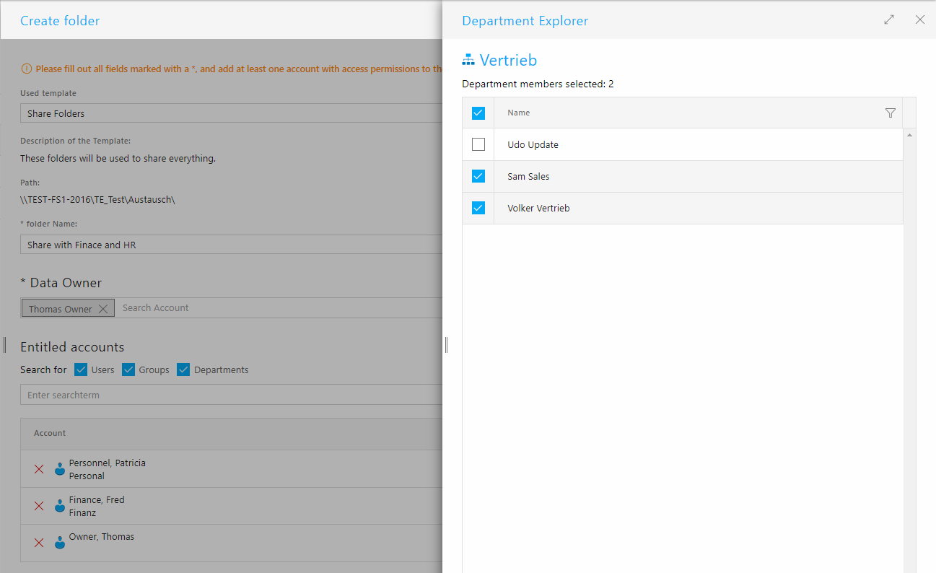Remove Personnel, Patricia from entitled accounts
Image resolution: width=936 pixels, height=573 pixels.
[x=39, y=469]
